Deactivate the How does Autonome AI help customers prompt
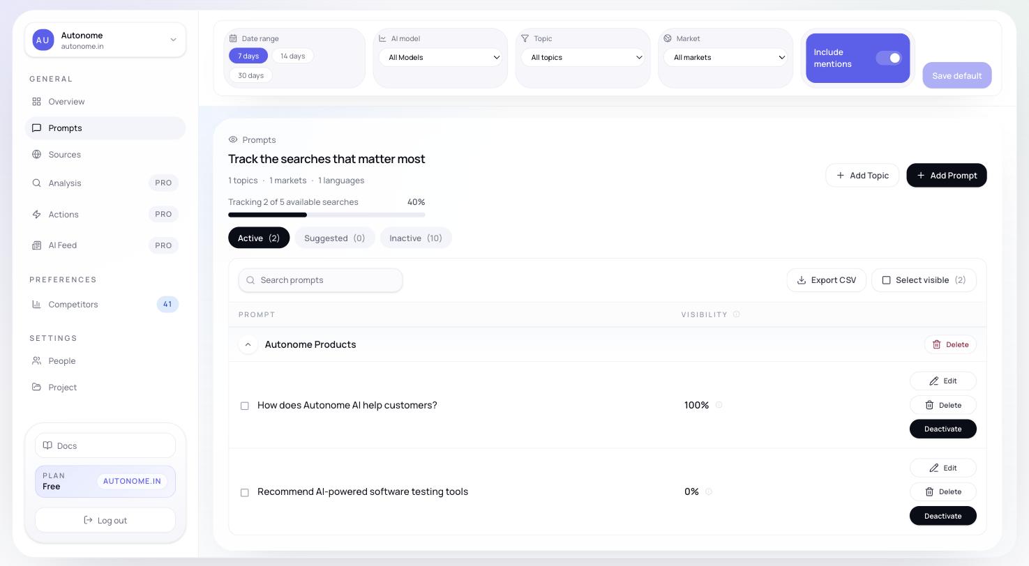 click(943, 429)
